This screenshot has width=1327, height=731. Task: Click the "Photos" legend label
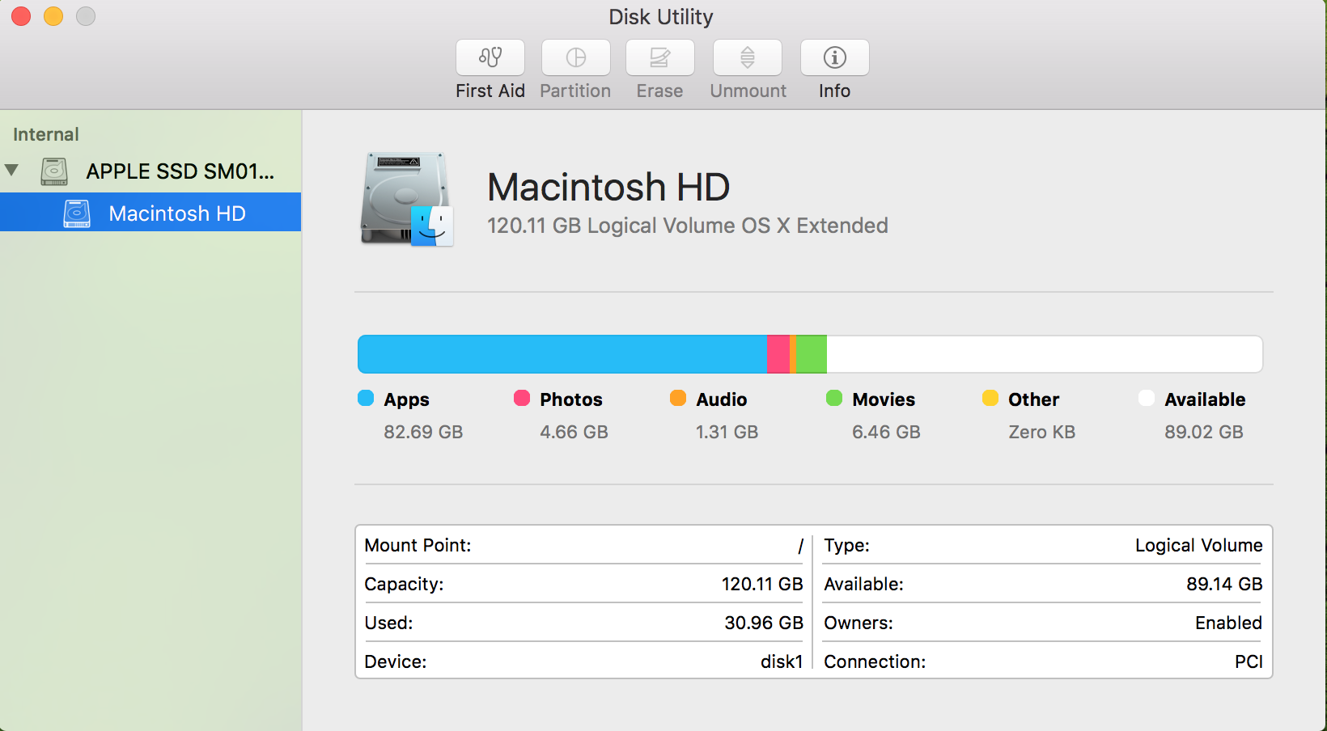click(571, 399)
